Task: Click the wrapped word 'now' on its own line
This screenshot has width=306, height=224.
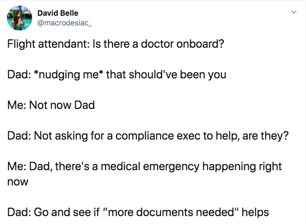Action: [17, 181]
